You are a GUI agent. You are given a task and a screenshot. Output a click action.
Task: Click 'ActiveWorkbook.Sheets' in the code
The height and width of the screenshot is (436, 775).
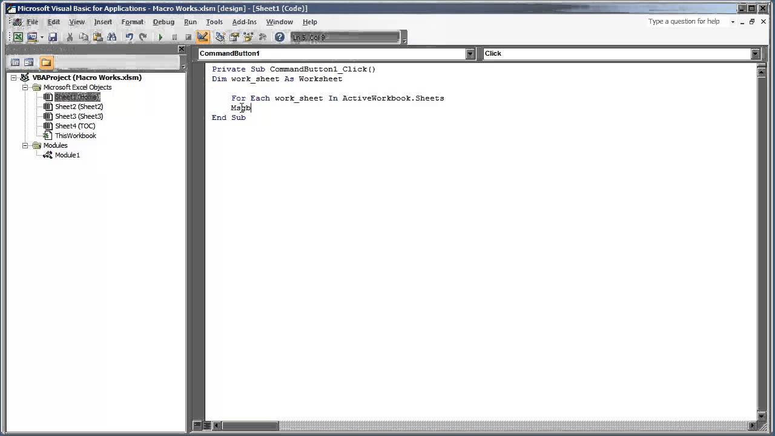(x=393, y=98)
